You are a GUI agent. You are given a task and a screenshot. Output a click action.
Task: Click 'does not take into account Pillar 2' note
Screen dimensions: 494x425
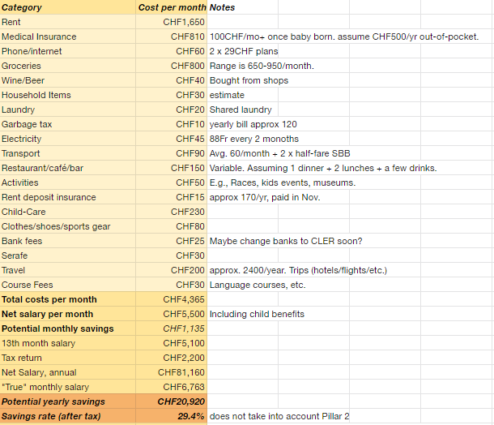tap(279, 416)
